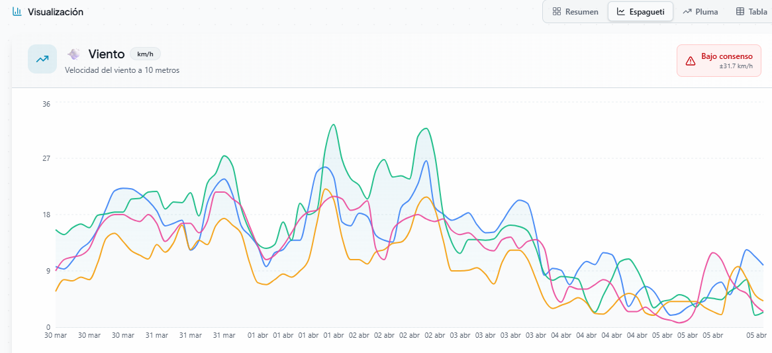Switch to the Espagueti tab
The image size is (772, 353).
640,12
